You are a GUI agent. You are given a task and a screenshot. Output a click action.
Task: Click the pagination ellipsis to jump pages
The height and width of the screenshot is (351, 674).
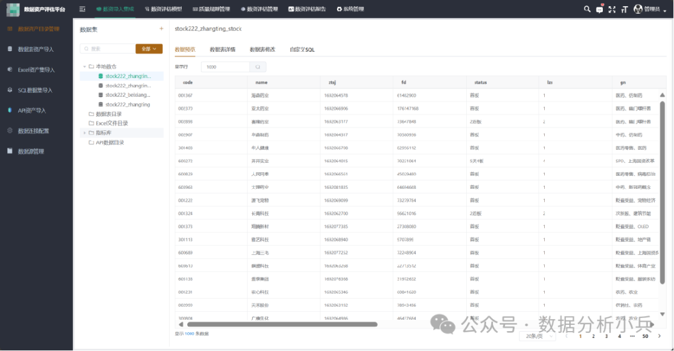(x=632, y=337)
